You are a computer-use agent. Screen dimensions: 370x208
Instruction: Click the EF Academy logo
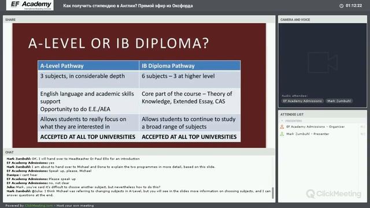click(x=30, y=5)
